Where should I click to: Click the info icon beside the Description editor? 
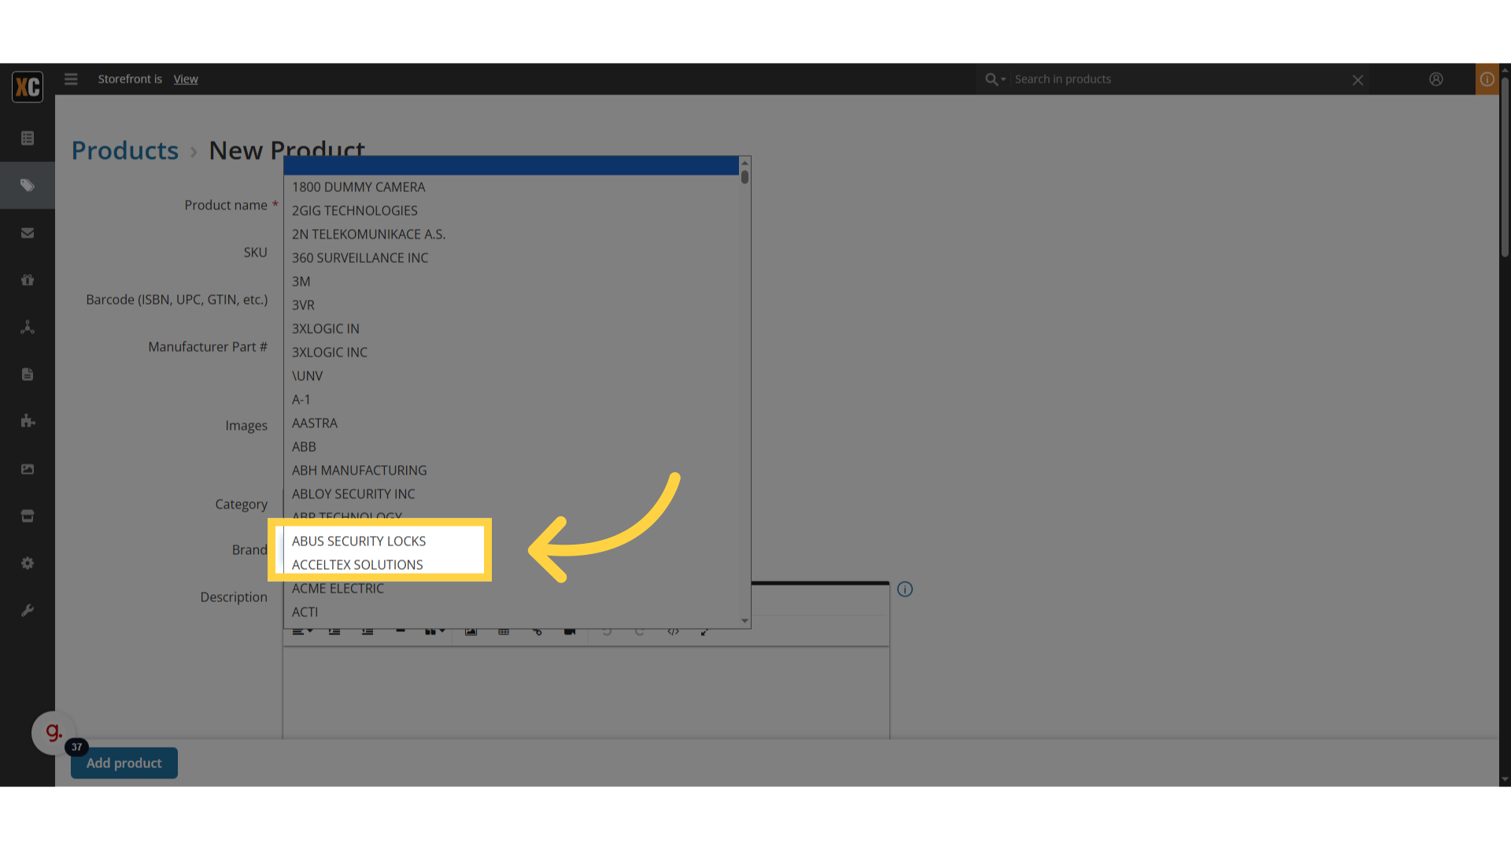coord(905,589)
